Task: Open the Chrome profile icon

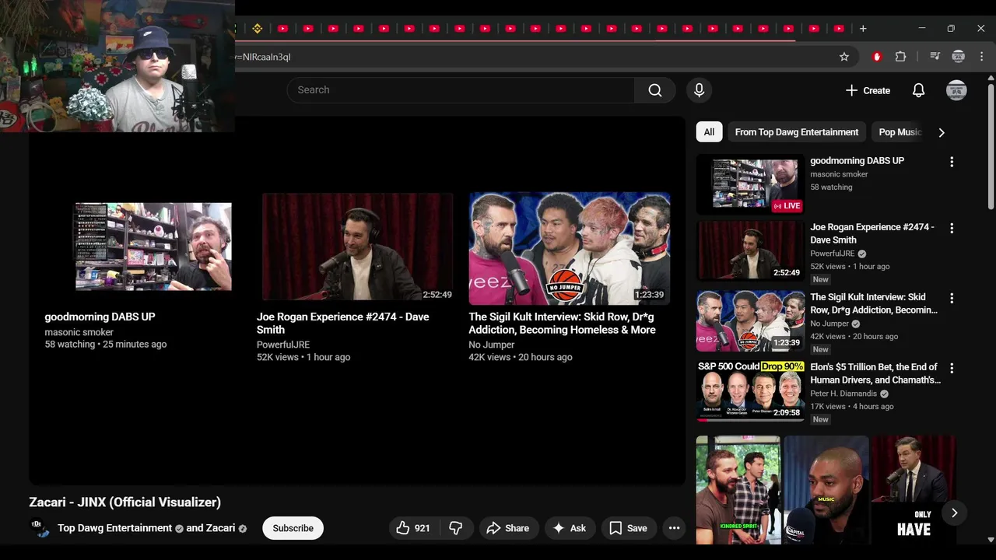Action: point(959,57)
